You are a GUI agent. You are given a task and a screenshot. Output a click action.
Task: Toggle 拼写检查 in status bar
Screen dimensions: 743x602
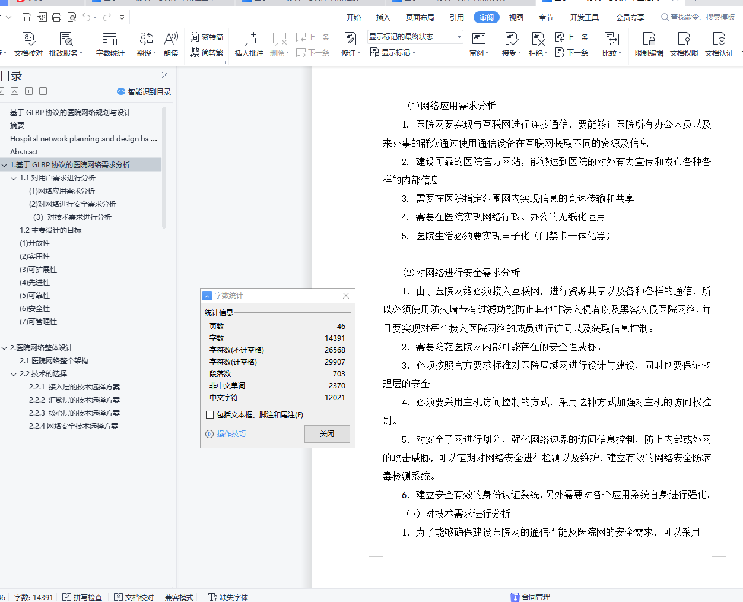(x=82, y=597)
